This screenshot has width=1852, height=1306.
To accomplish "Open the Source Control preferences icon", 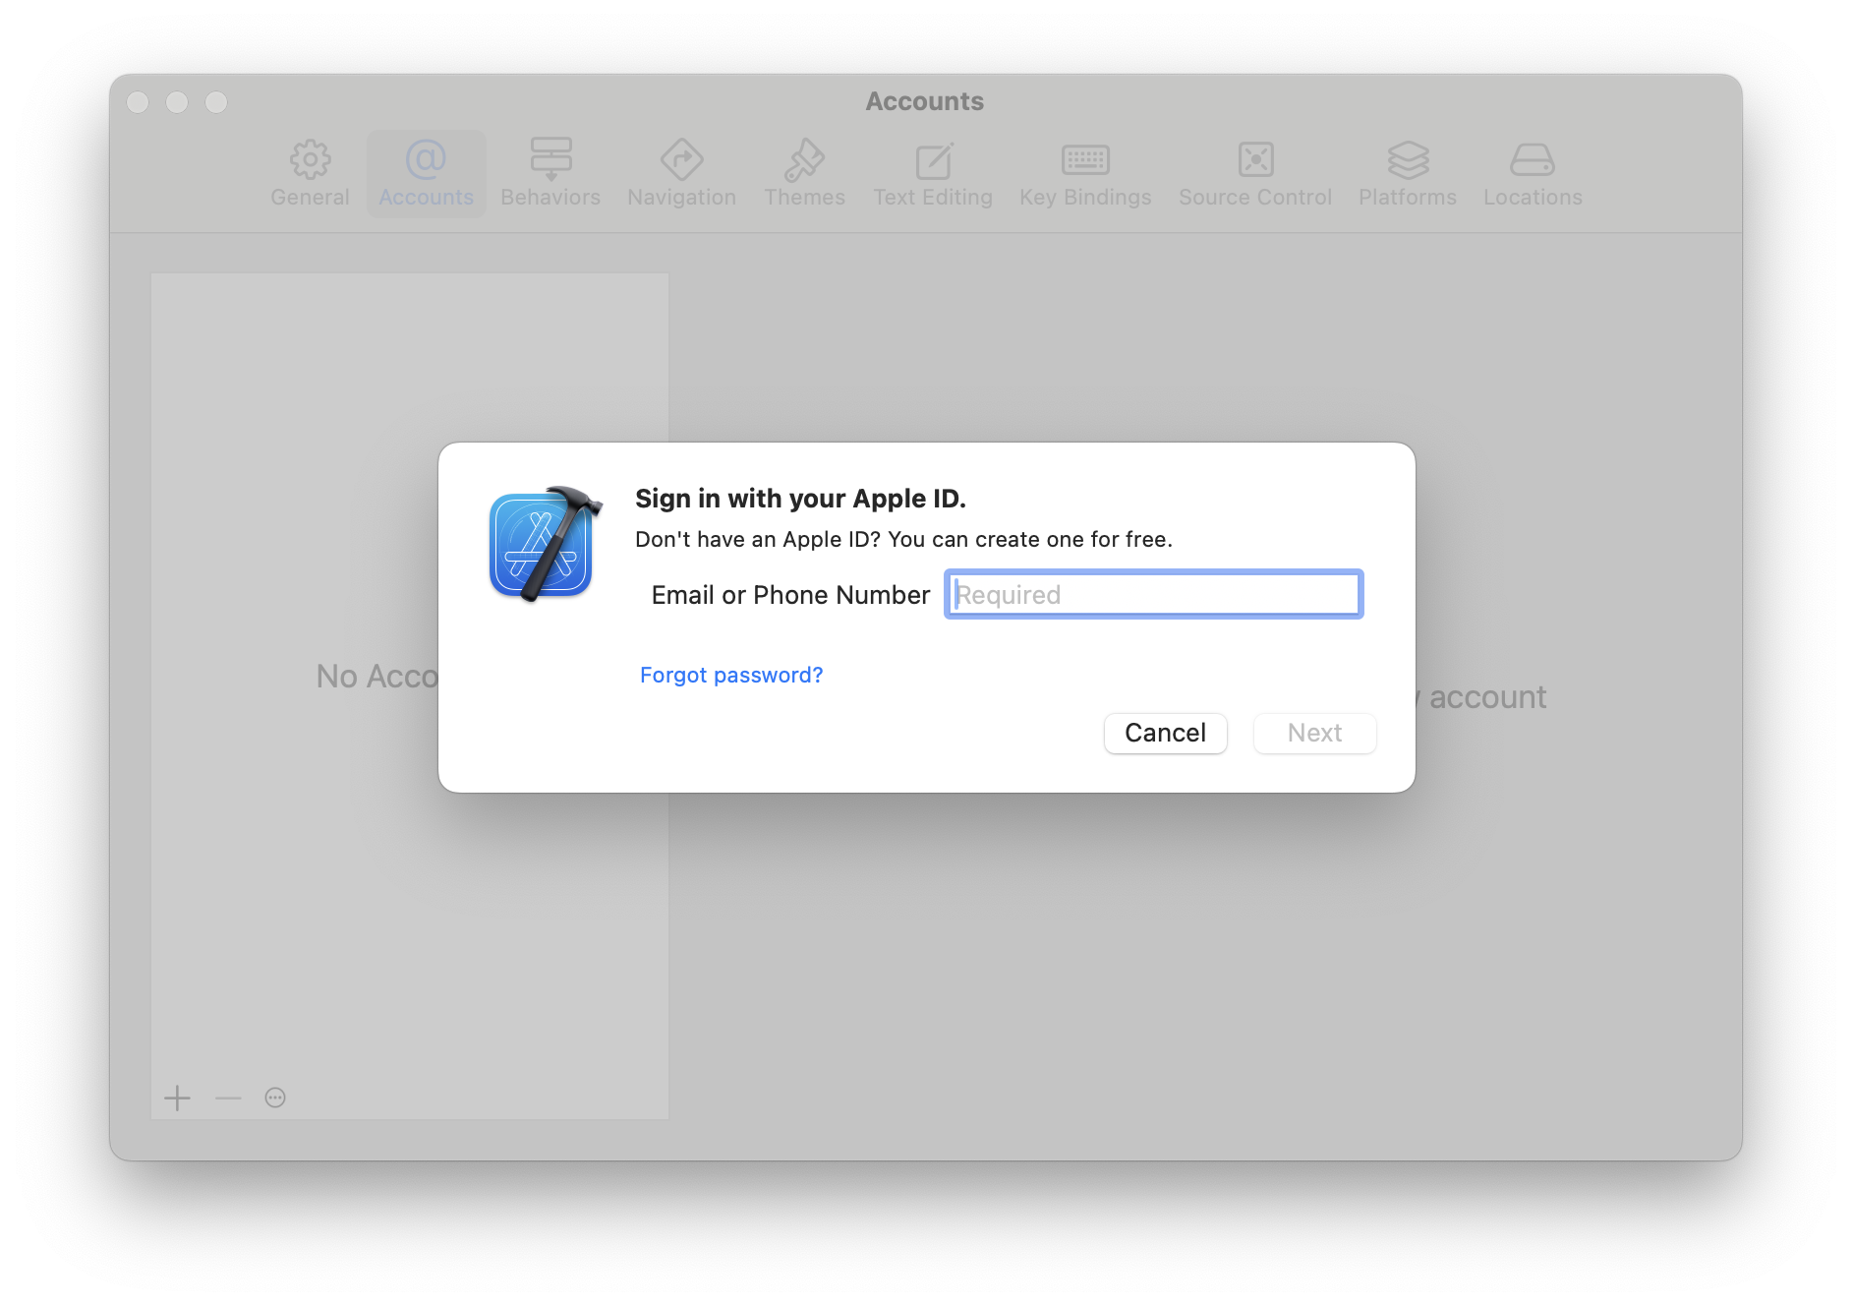I will [1255, 158].
